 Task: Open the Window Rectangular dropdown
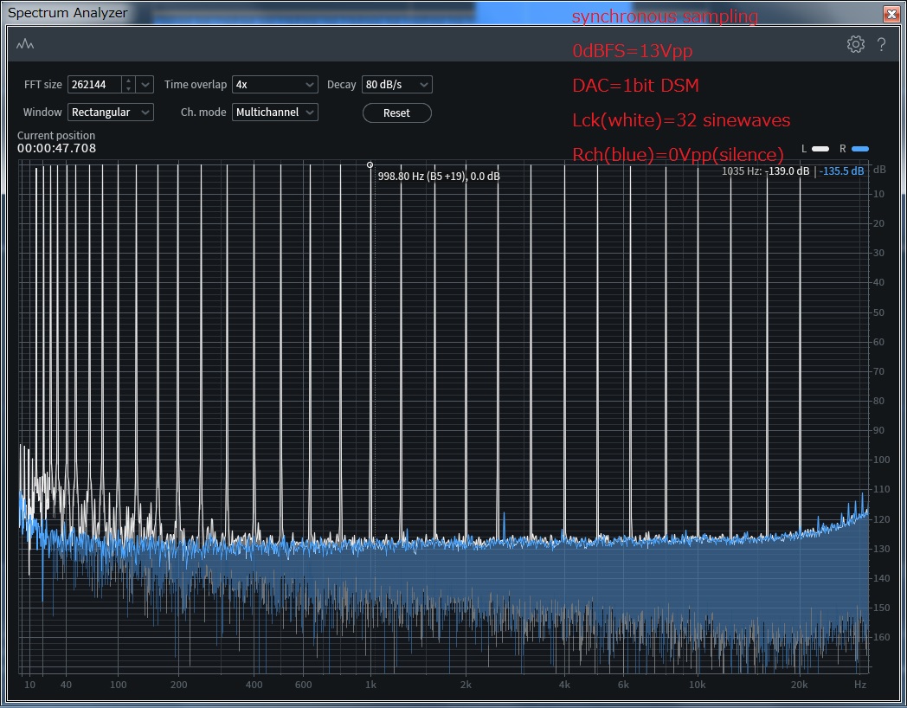tap(111, 113)
